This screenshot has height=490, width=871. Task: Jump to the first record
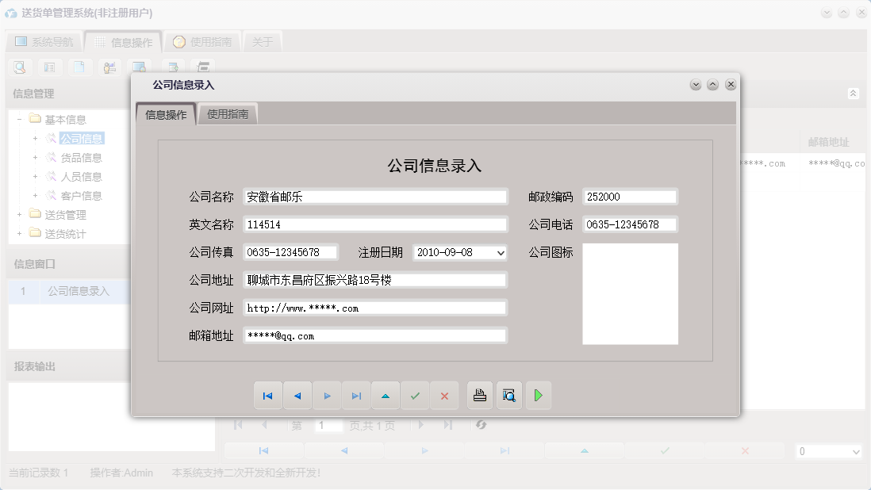tap(268, 395)
